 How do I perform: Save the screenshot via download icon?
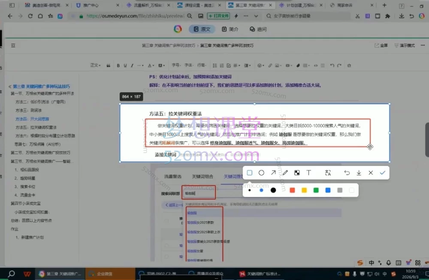[359, 173]
